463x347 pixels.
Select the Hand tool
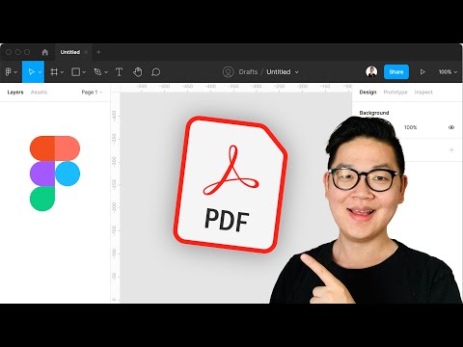pyautogui.click(x=138, y=72)
